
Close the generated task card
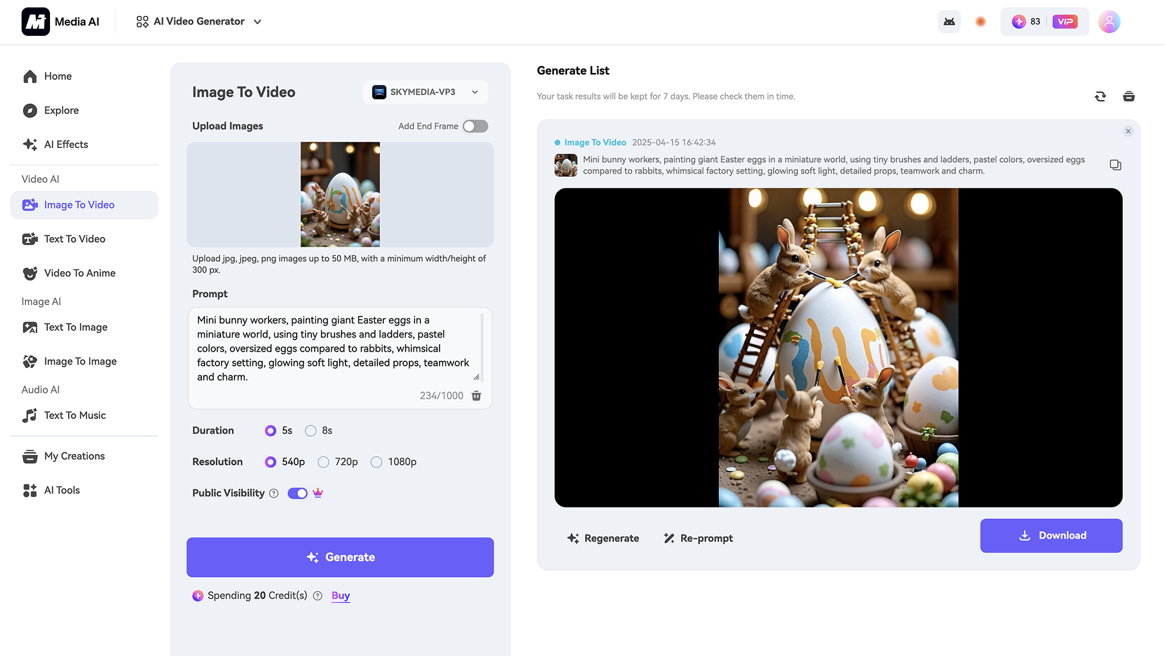pos(1128,131)
